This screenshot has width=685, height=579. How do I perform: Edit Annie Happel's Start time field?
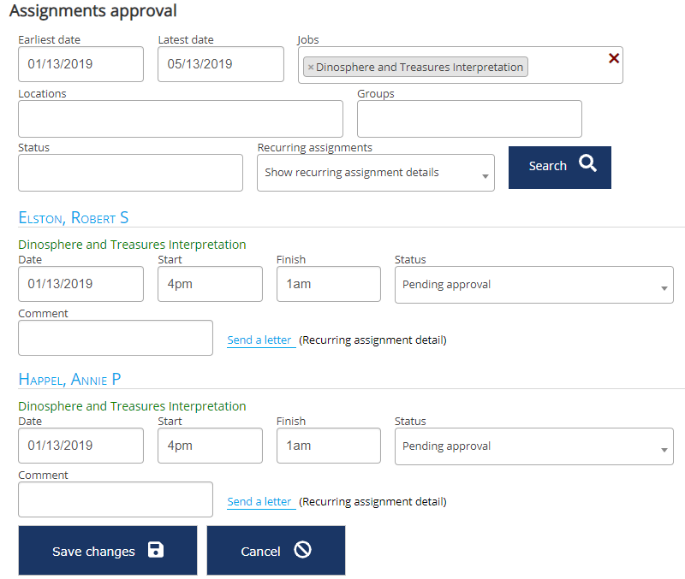(x=210, y=446)
